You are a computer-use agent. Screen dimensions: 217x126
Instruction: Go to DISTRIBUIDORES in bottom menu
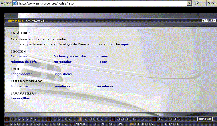[x=130, y=119]
